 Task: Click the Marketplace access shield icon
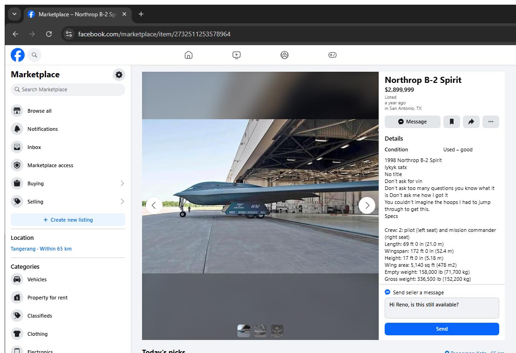point(17,165)
